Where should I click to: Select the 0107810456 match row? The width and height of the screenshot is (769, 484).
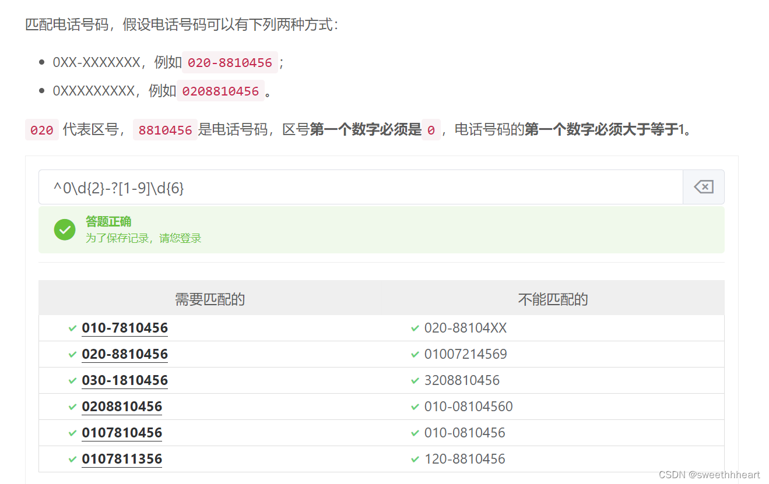click(122, 433)
